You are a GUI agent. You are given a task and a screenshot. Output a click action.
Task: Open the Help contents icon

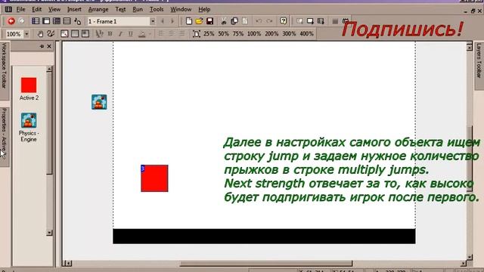(283, 21)
